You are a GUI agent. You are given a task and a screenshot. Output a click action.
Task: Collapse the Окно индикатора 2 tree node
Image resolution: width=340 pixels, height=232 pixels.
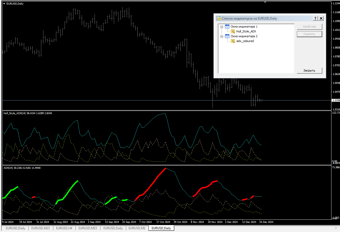pyautogui.click(x=222, y=36)
